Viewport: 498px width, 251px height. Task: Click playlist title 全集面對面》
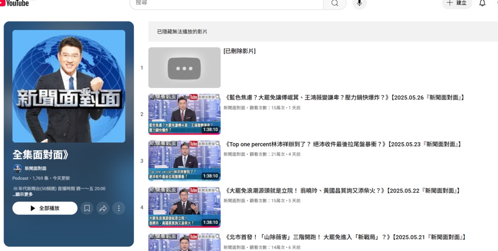(x=40, y=155)
